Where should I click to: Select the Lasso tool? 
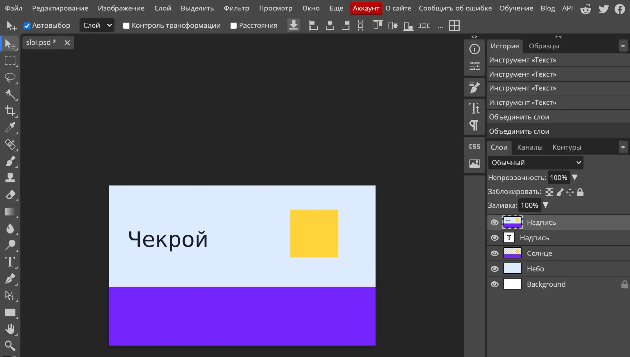pos(10,77)
